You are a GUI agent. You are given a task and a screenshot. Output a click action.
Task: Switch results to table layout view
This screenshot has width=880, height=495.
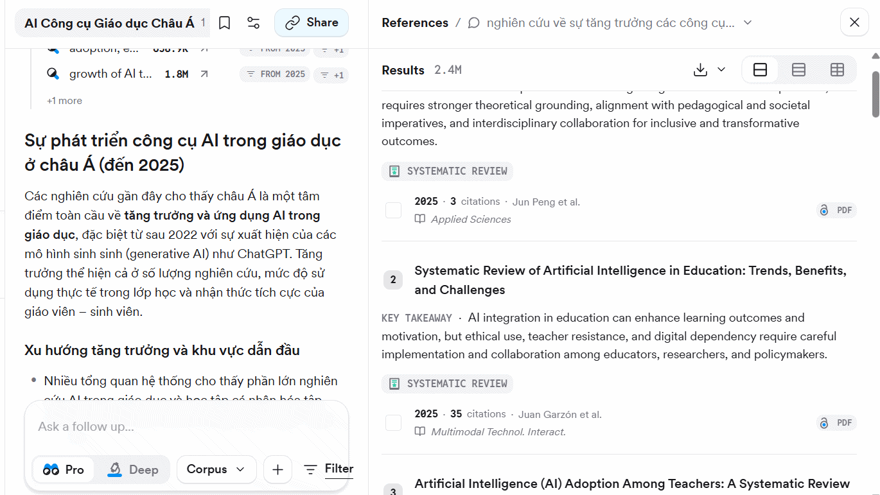tap(836, 69)
